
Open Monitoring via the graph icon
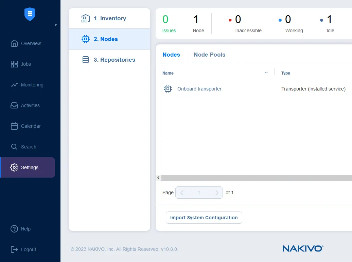tap(14, 85)
